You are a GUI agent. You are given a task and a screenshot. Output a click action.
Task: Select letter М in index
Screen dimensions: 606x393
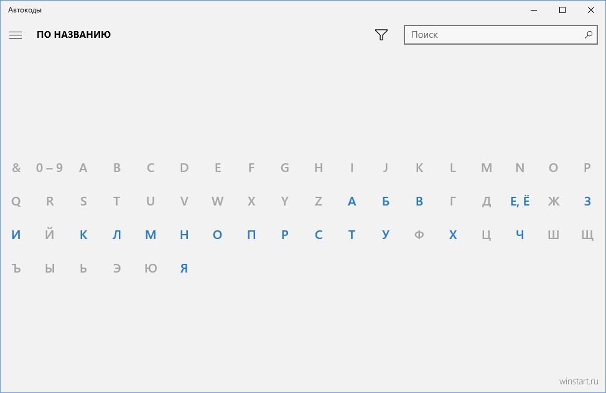tap(151, 235)
